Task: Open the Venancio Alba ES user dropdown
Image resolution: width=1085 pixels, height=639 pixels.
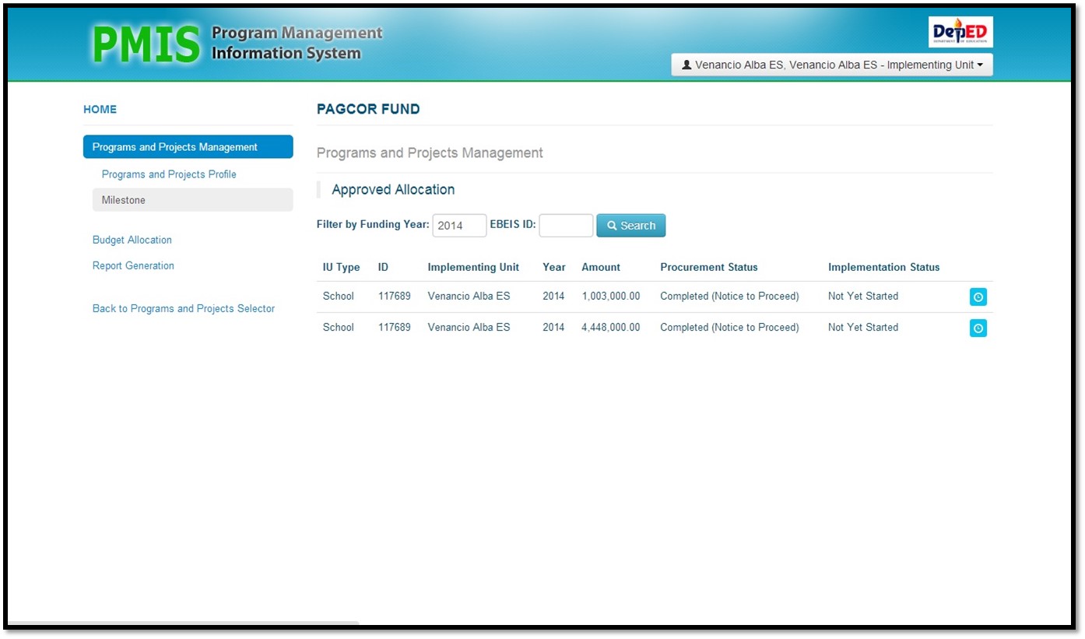Action: 832,65
